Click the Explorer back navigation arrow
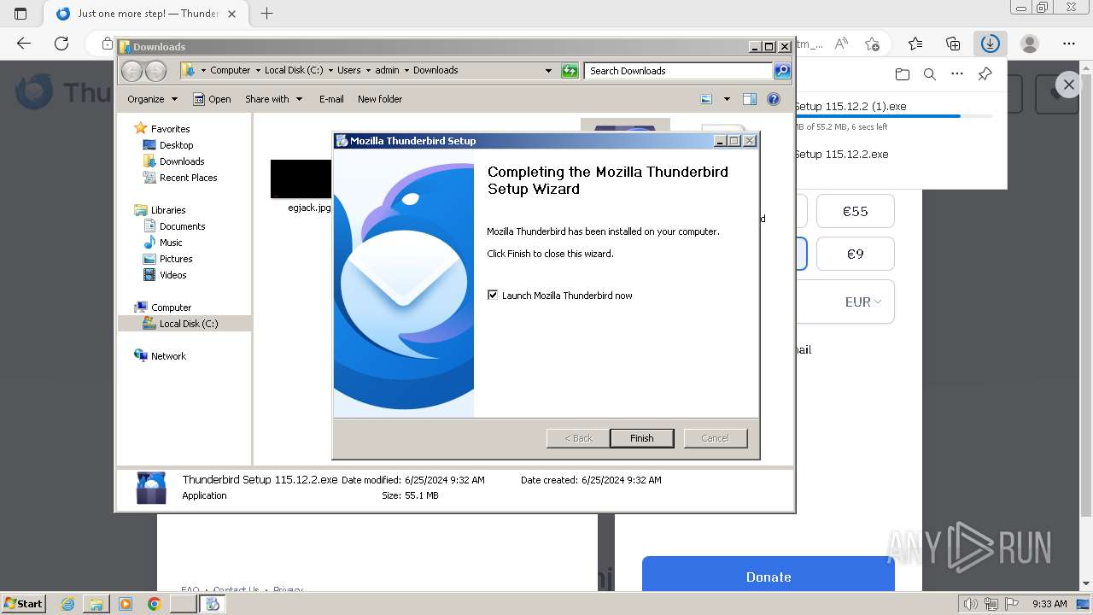The height and width of the screenshot is (615, 1093). (132, 71)
